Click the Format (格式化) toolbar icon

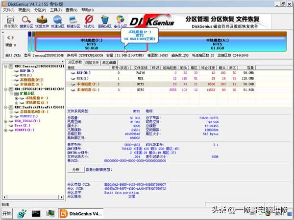pyautogui.click(x=89, y=22)
